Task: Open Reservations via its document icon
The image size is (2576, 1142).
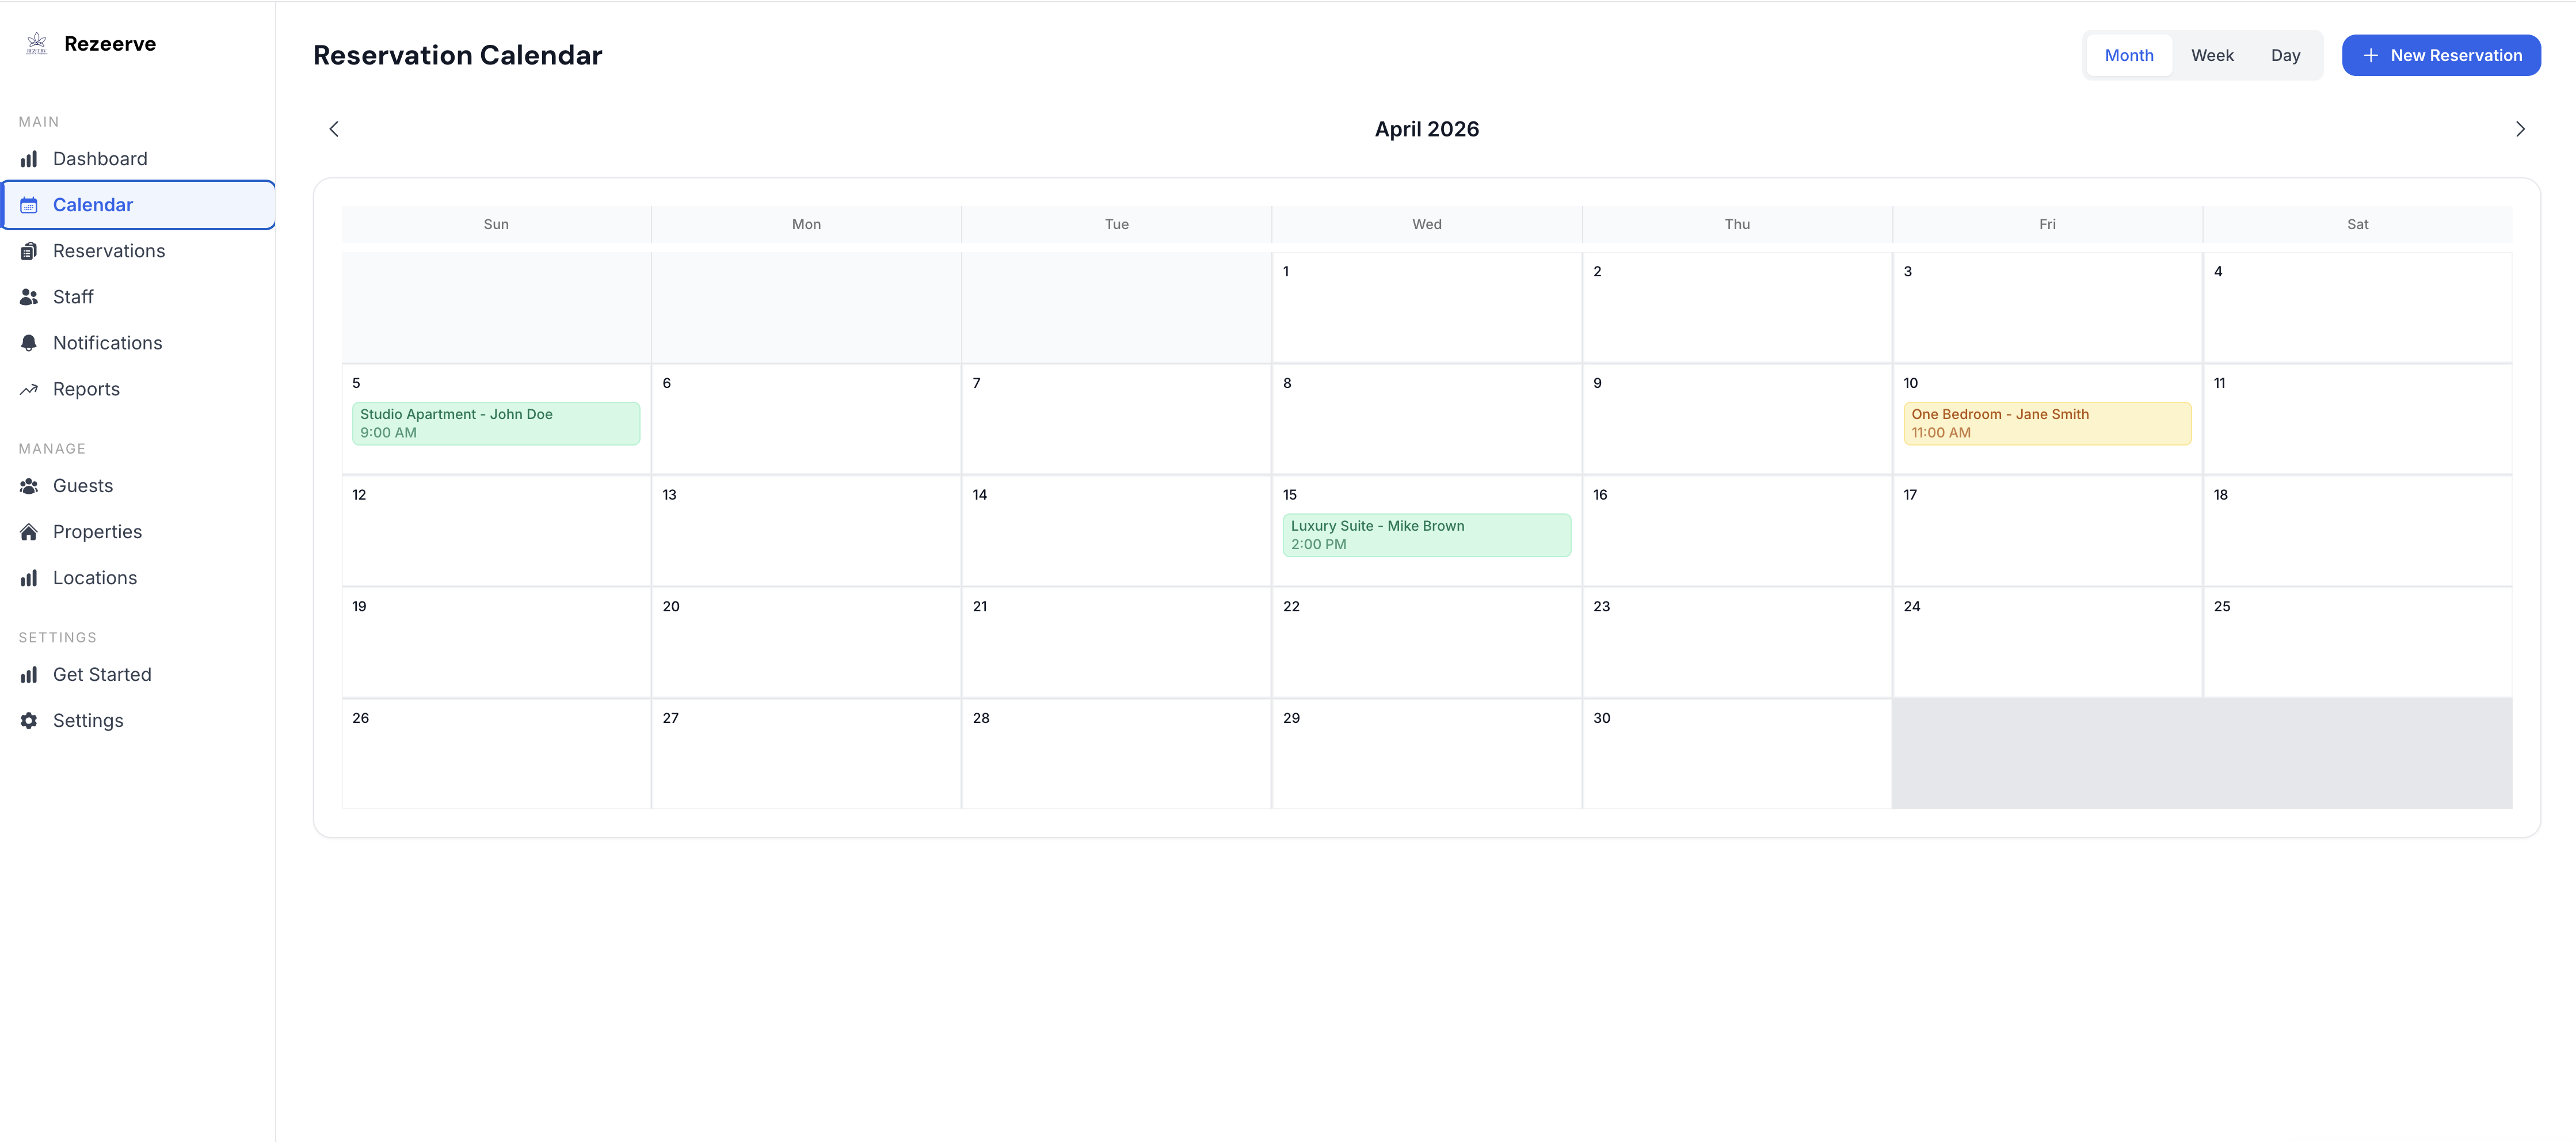Action: click(29, 250)
